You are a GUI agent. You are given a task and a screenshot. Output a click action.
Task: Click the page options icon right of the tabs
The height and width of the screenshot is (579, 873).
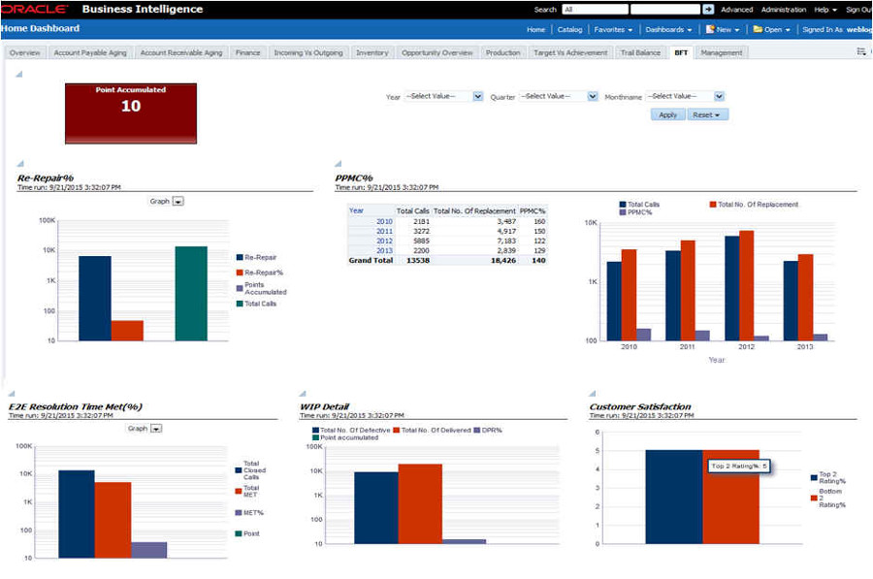(x=859, y=52)
